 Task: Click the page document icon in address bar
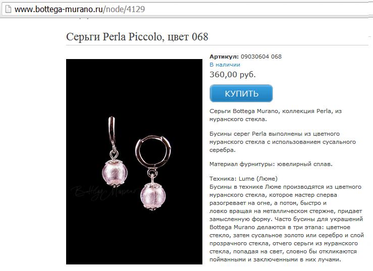(8, 9)
